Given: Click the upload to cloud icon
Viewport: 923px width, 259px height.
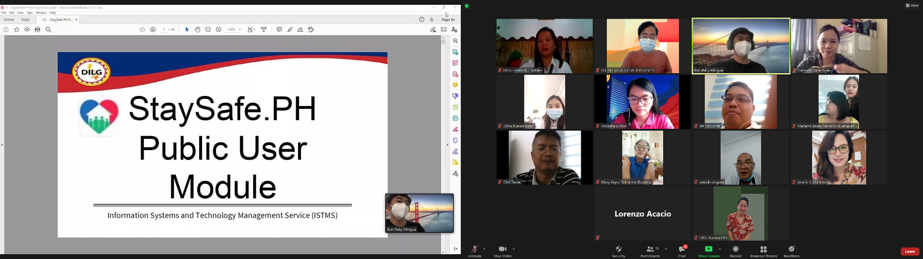Looking at the screenshot, I should pos(27,30).
